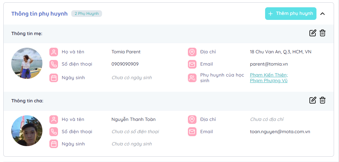Viewport: 339px width, 162px height.
Task: Collapse the Thông tin phụ huynh section
Action: pyautogui.click(x=322, y=14)
